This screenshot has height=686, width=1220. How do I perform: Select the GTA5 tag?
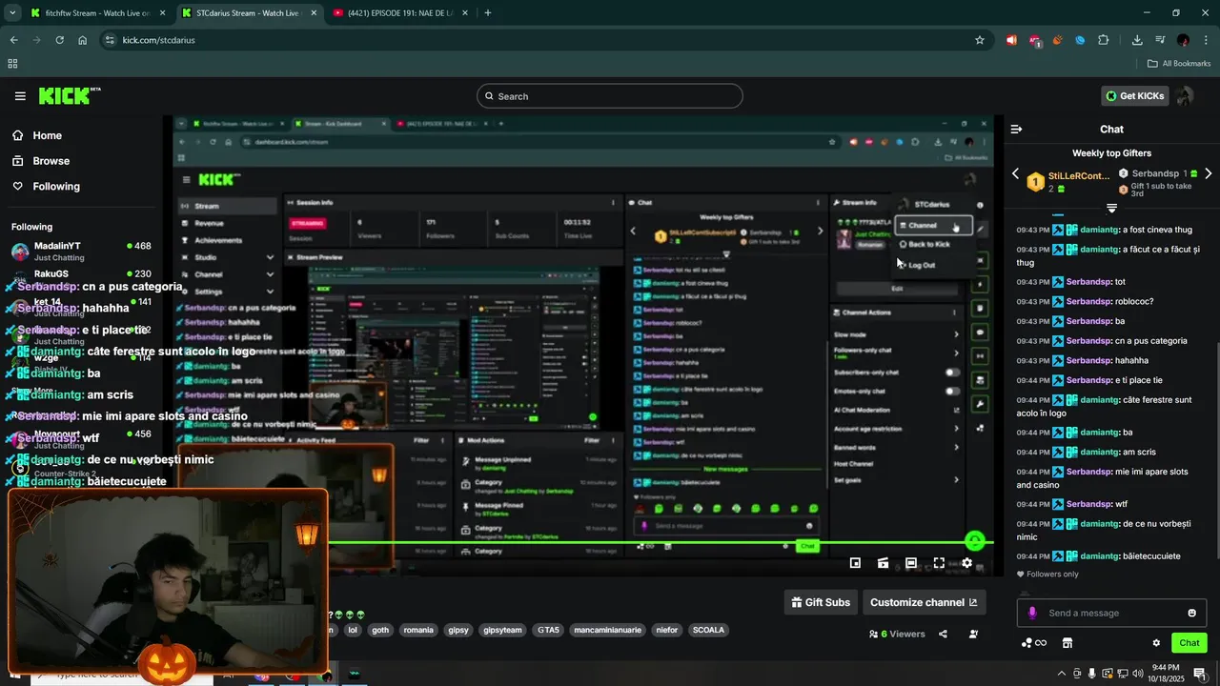(x=548, y=630)
